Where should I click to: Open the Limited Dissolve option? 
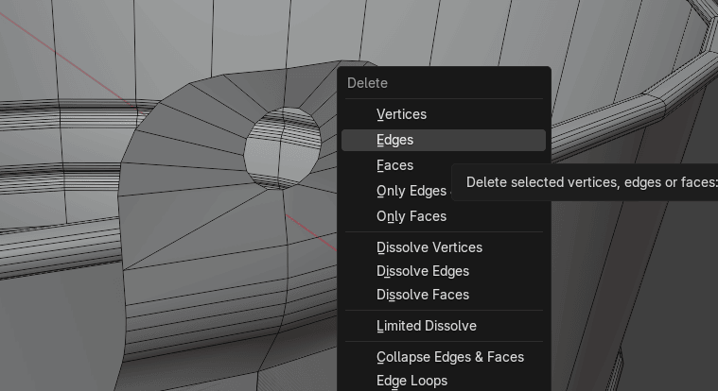(x=426, y=326)
